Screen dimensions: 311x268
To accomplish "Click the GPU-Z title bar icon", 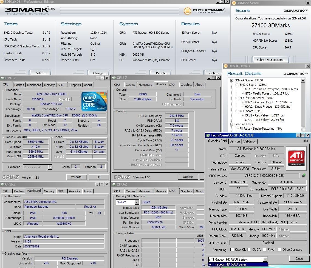I will click(208, 135).
